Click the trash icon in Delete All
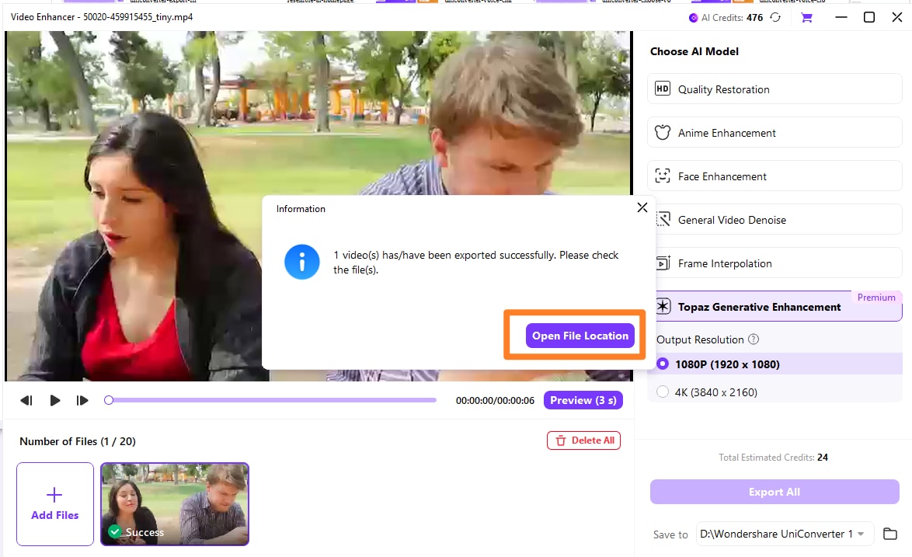Image resolution: width=912 pixels, height=557 pixels. (561, 440)
